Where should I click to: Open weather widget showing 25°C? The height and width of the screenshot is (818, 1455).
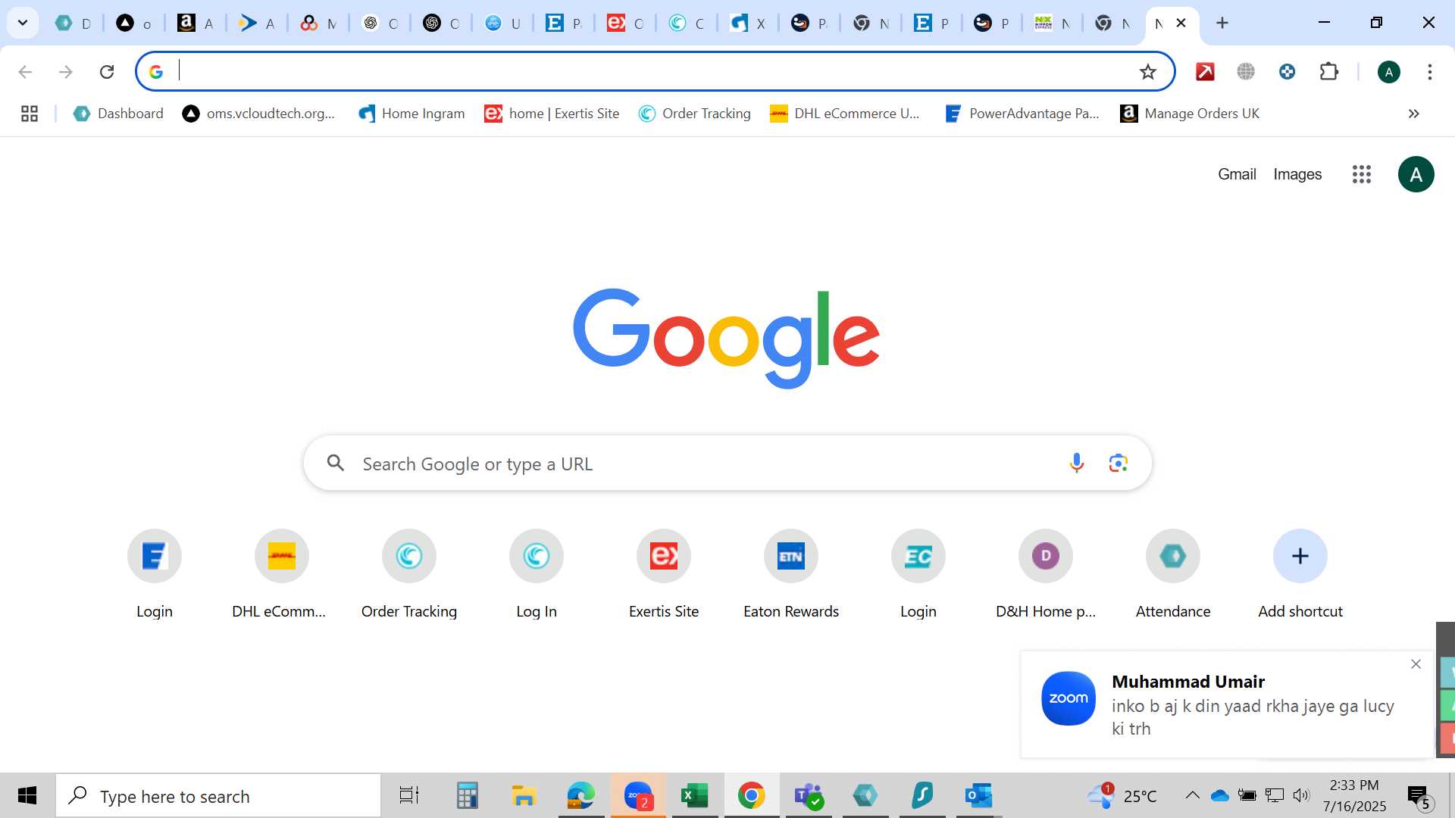pos(1122,795)
